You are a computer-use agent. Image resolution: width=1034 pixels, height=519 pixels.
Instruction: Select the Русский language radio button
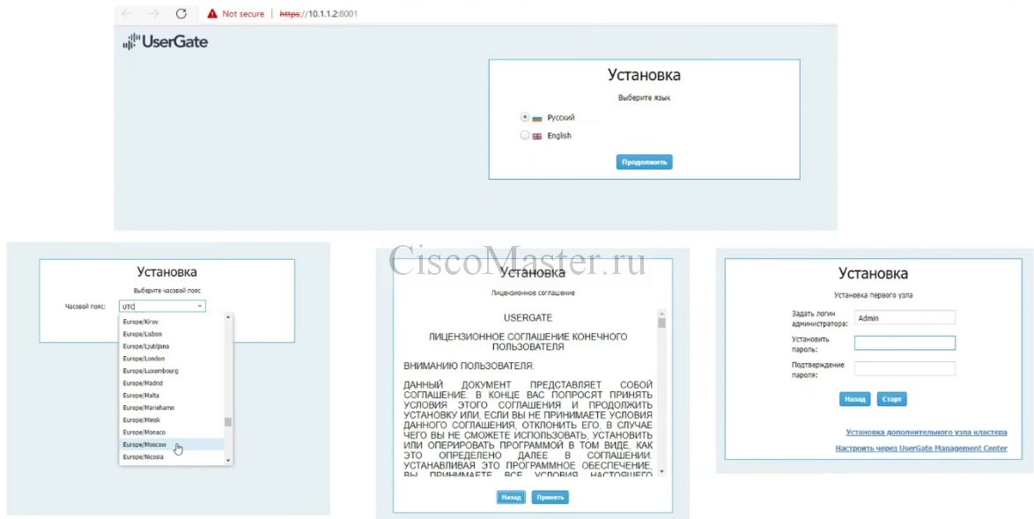pyautogui.click(x=525, y=117)
